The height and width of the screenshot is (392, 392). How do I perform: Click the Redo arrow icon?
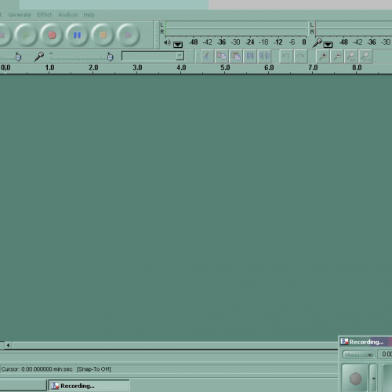(300, 56)
